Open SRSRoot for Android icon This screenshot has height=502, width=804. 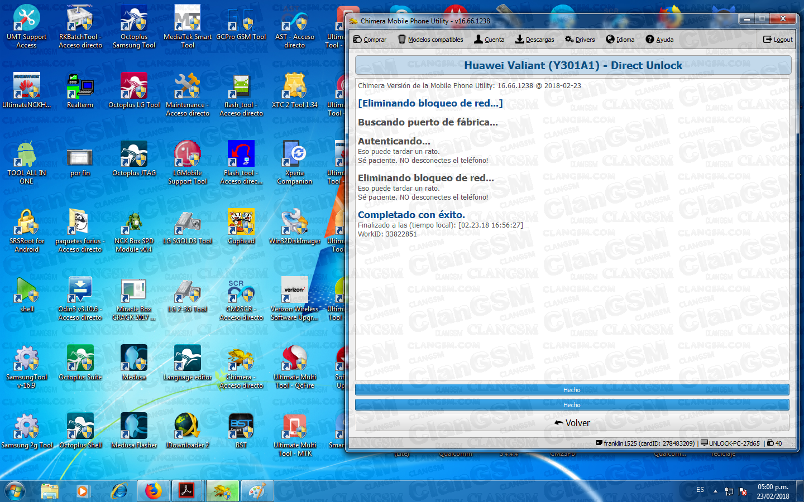click(x=26, y=230)
